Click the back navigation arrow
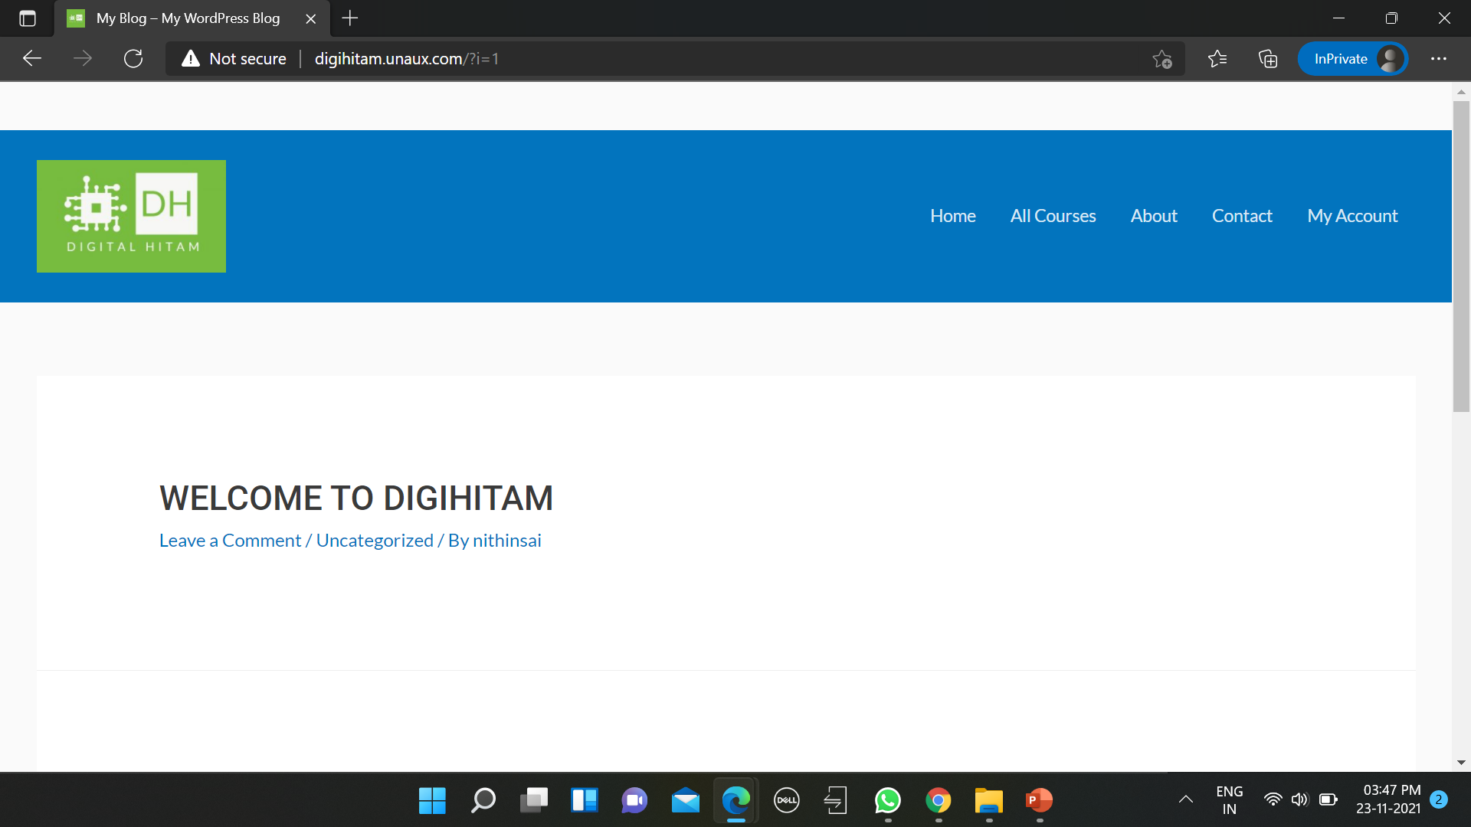This screenshot has width=1471, height=827. tap(32, 59)
